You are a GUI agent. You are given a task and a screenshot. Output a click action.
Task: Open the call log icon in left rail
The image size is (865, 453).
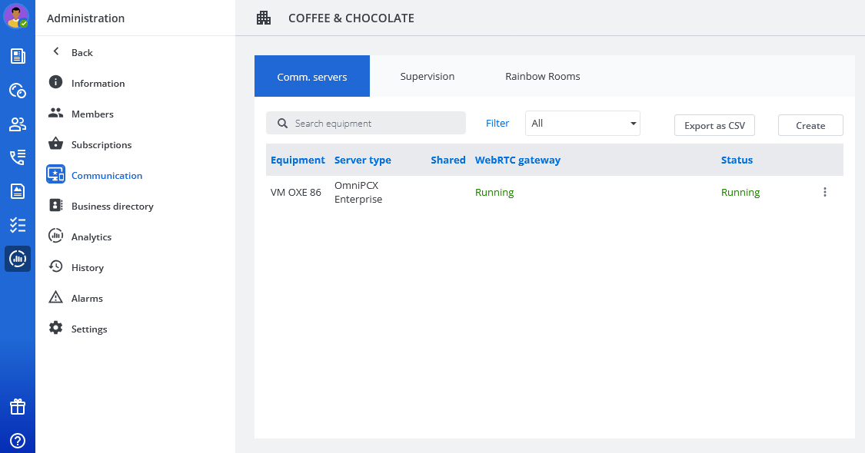[x=18, y=157]
